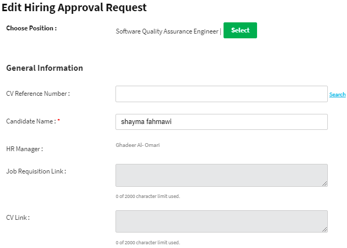Grab the Job Requisition Link textarea resize handle
This screenshot has height=248, width=347.
pyautogui.click(x=325, y=184)
